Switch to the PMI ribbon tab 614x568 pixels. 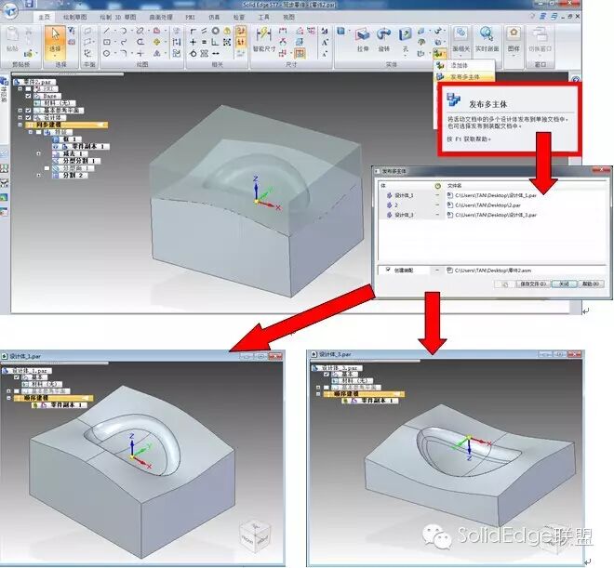191,18
